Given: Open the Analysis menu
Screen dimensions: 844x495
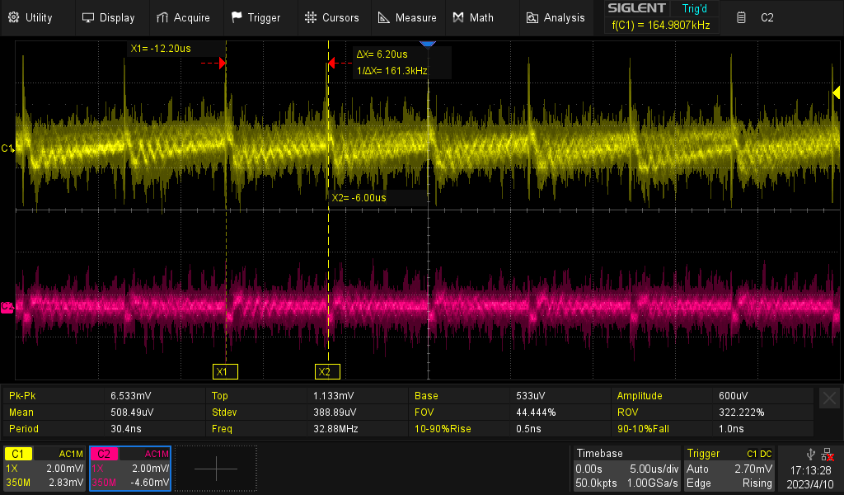Looking at the screenshot, I should (556, 18).
